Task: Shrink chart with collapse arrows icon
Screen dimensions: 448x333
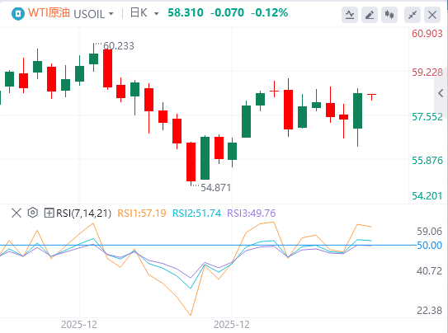Action: click(413, 15)
